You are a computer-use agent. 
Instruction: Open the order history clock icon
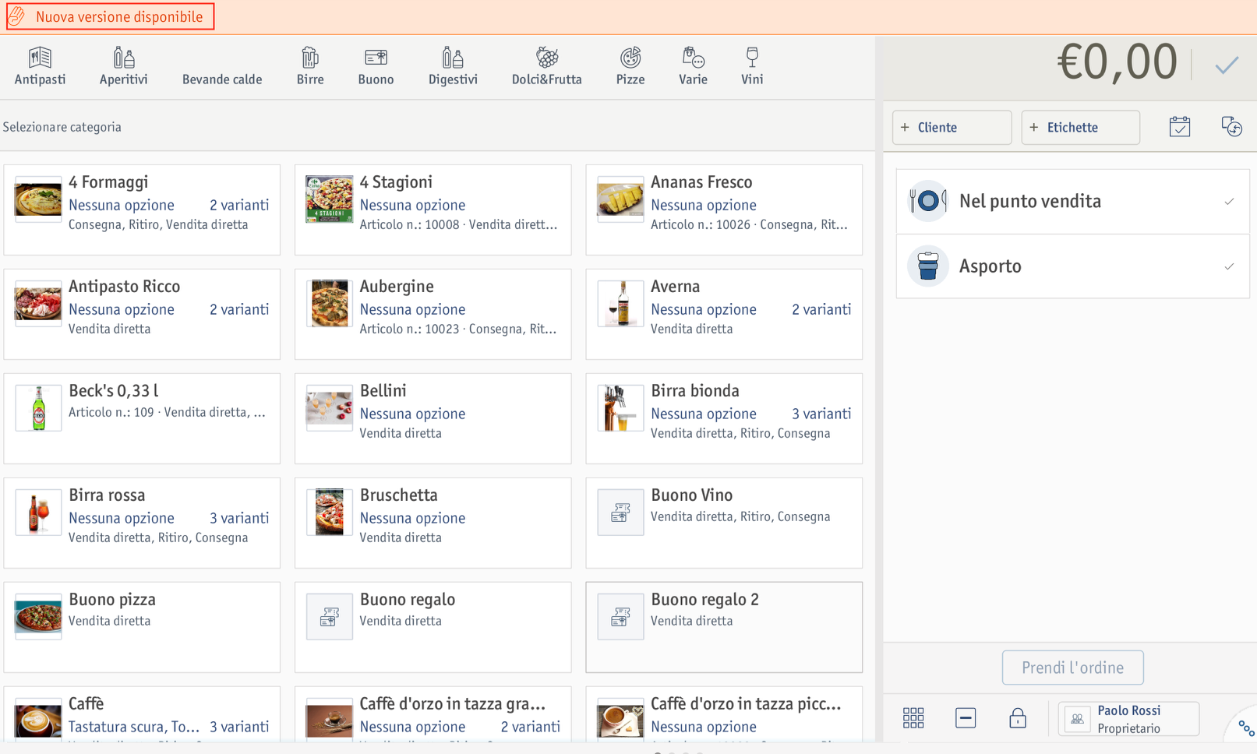point(1232,126)
